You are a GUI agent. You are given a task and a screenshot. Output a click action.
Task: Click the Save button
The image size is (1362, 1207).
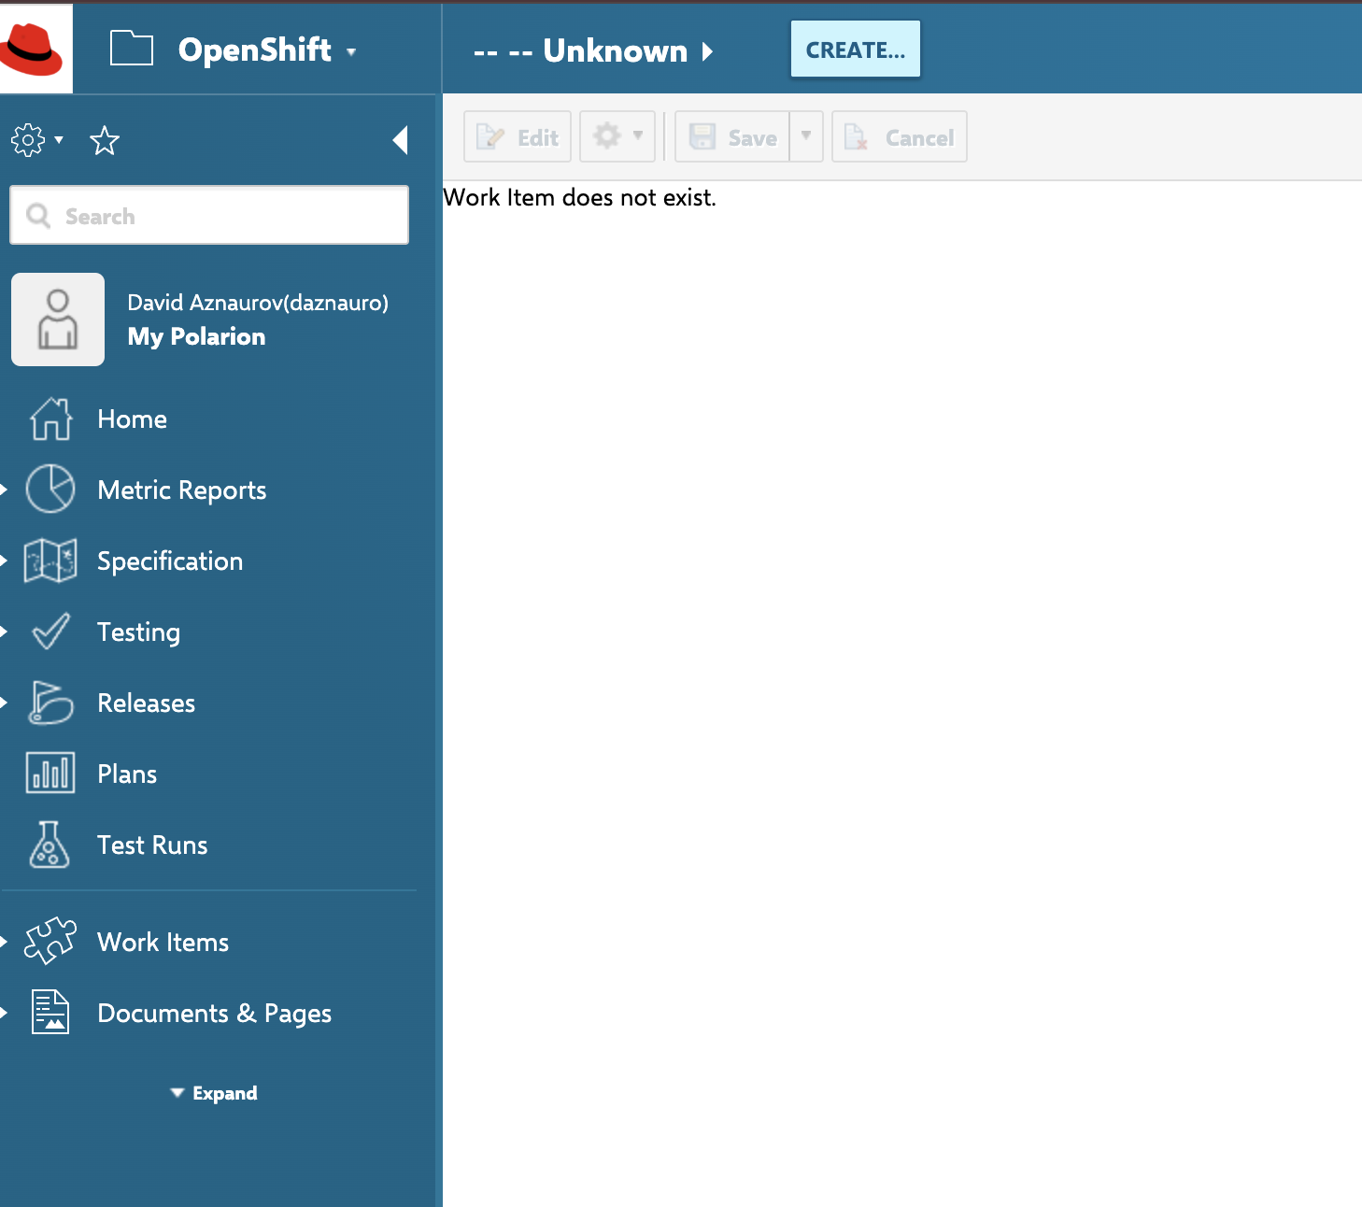point(733,136)
